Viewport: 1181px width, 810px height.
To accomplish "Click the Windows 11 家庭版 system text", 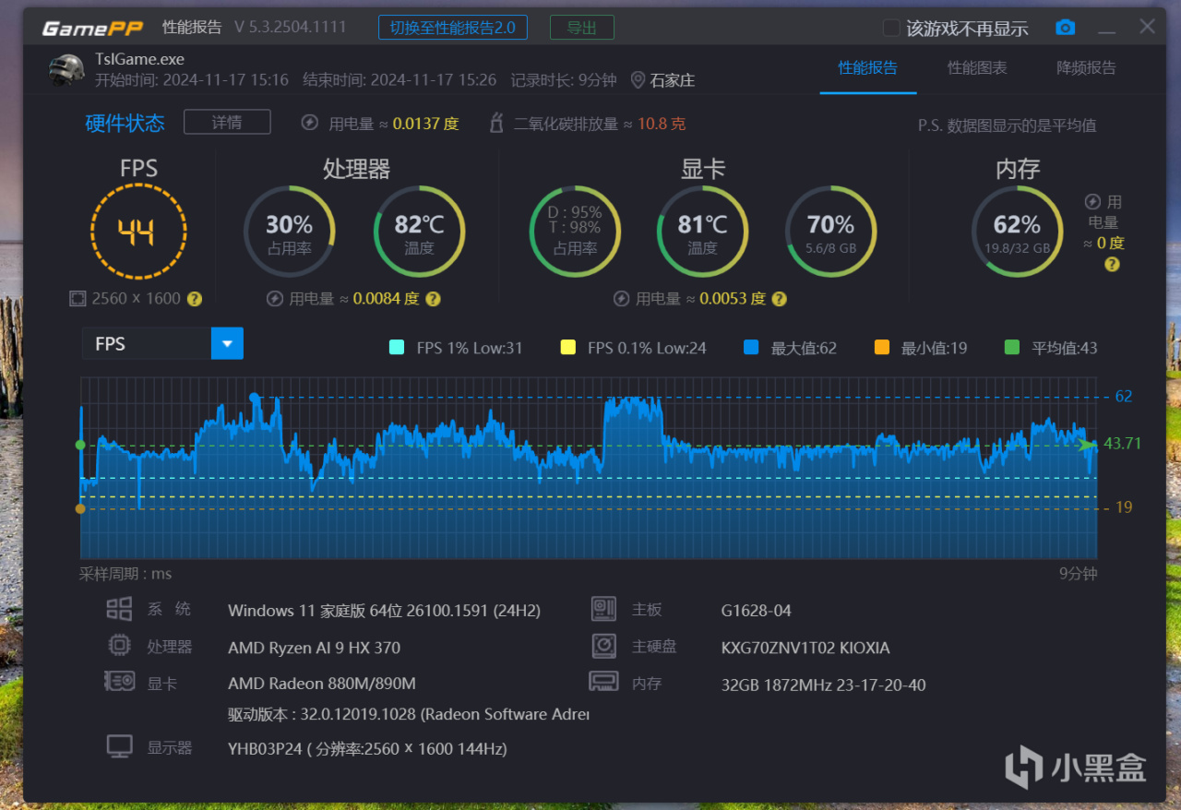I will pyautogui.click(x=384, y=610).
